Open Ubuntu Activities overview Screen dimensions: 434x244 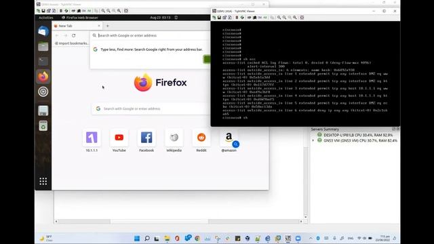[46, 18]
